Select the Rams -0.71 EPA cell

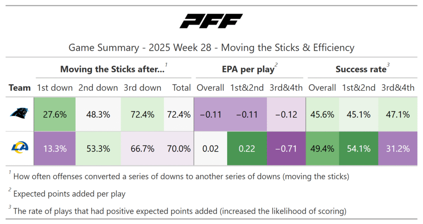[286, 149]
